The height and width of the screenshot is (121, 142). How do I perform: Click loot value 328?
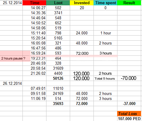(x=58, y=63)
